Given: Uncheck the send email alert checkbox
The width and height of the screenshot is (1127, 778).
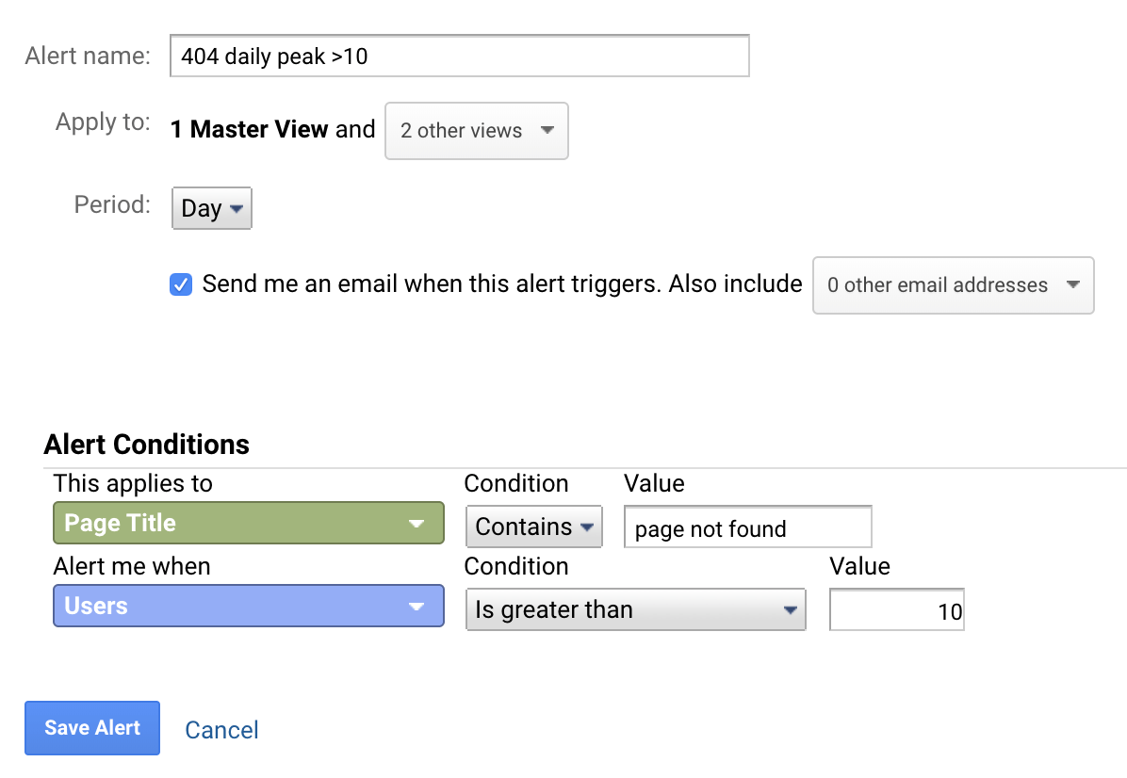Looking at the screenshot, I should coord(181,284).
